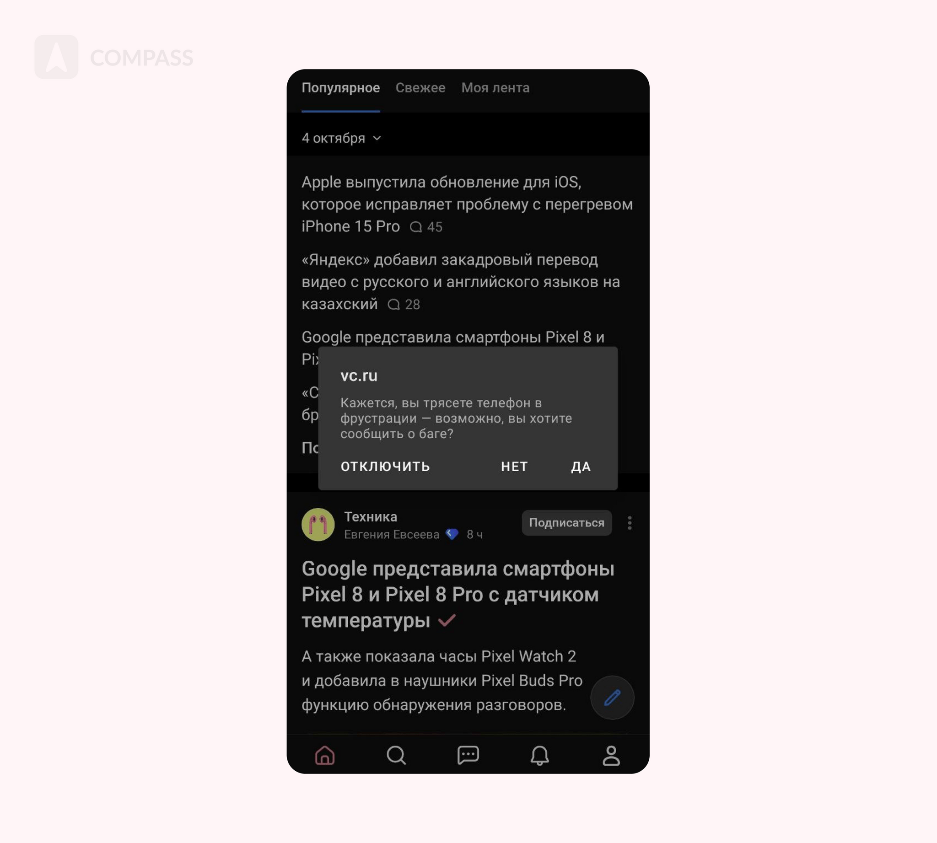Dismiss dialog by tapping НЕТ

(x=515, y=466)
